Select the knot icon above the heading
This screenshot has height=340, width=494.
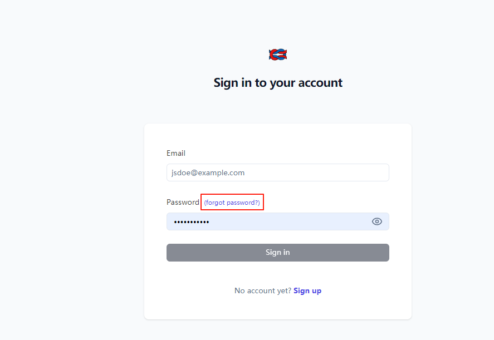click(x=277, y=55)
